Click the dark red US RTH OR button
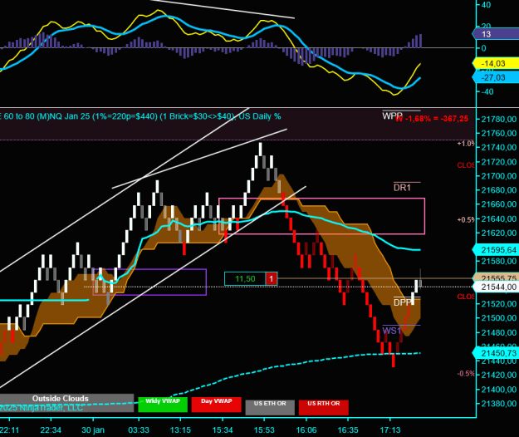Image resolution: width=519 pixels, height=437 pixels. click(323, 407)
